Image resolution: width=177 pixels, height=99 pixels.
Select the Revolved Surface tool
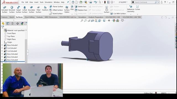[x=12, y=9]
